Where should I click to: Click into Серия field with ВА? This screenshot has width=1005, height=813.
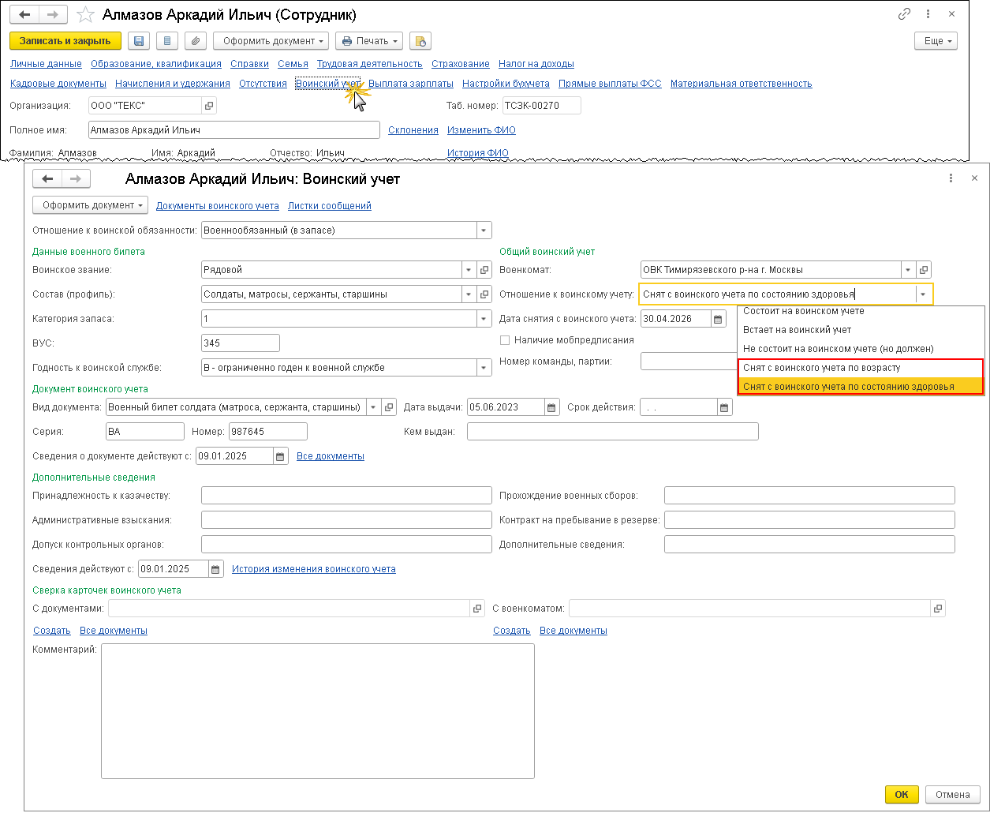pos(145,432)
